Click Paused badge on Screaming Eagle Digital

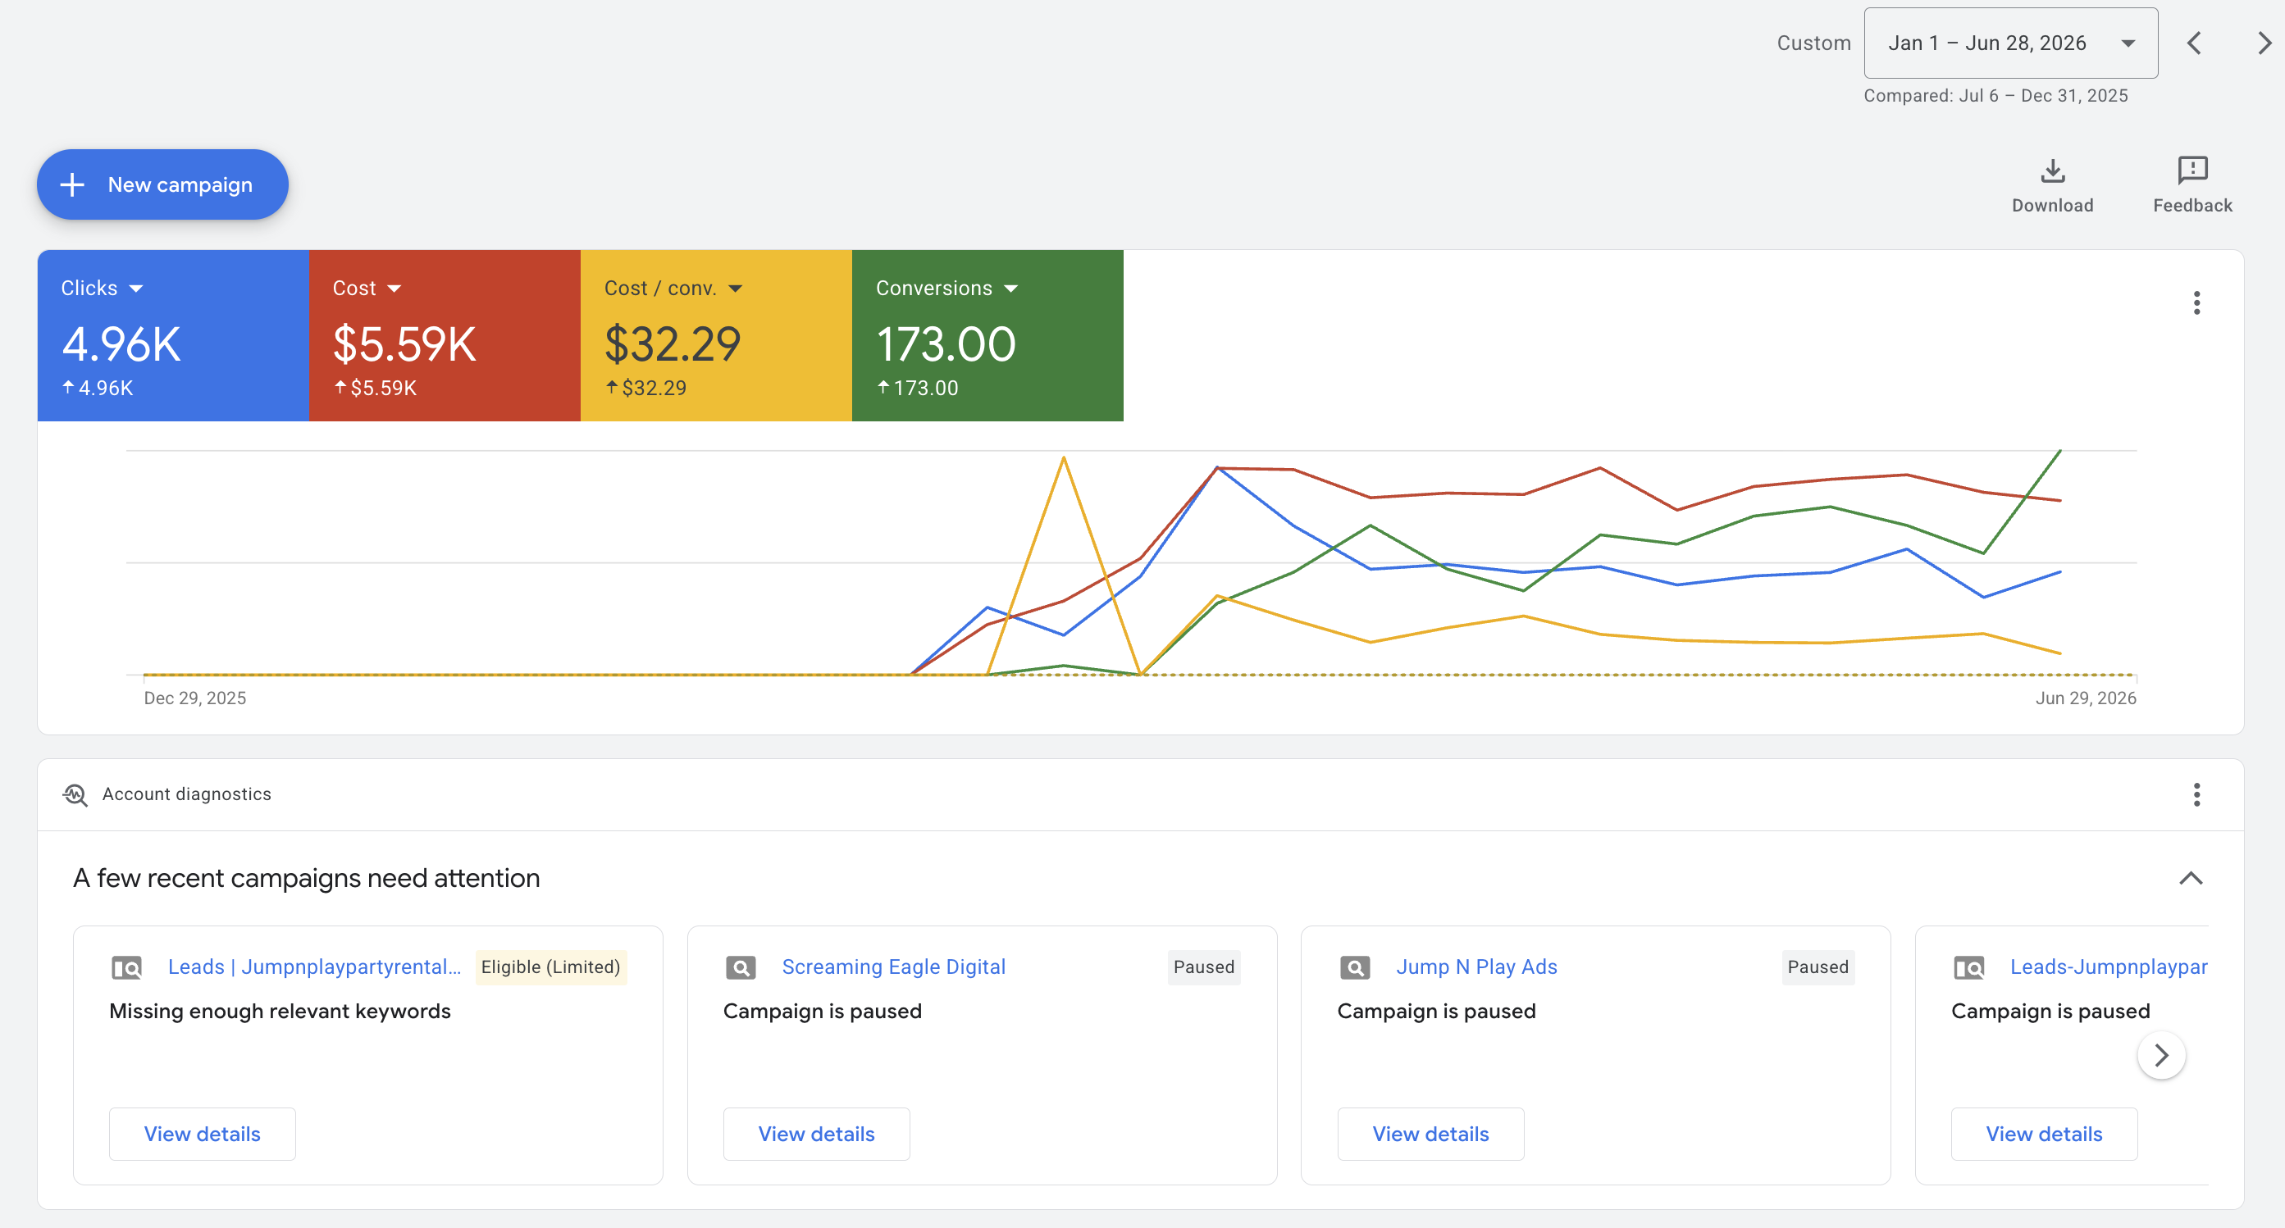pyautogui.click(x=1204, y=967)
